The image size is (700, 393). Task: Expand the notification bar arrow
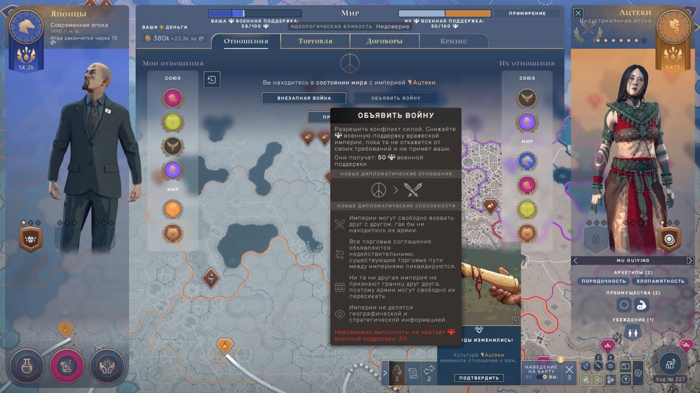385,373
